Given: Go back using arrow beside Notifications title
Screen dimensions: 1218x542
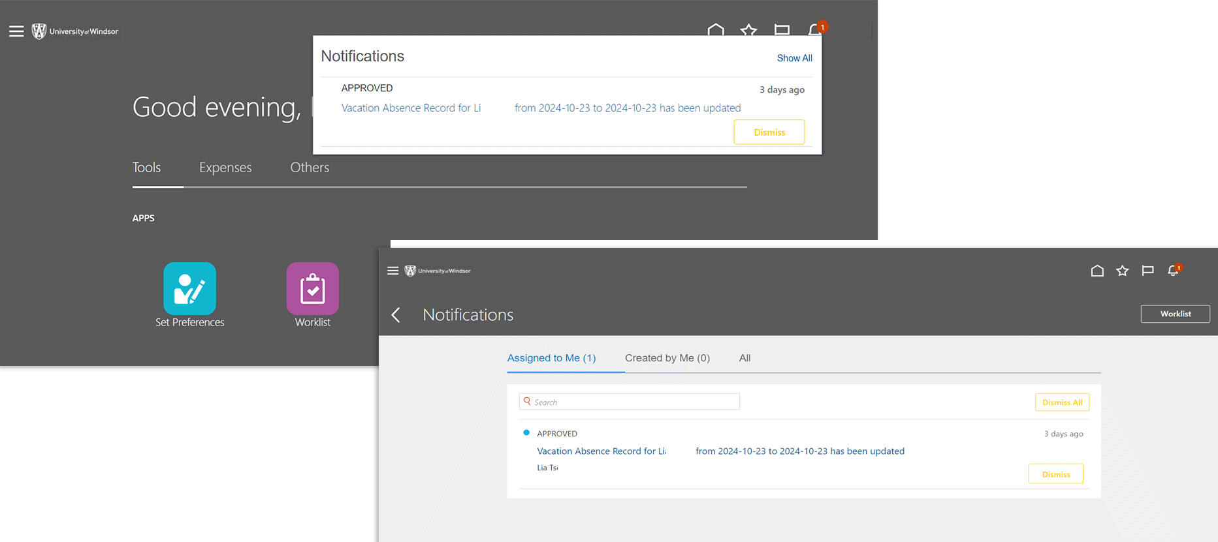Looking at the screenshot, I should [396, 315].
